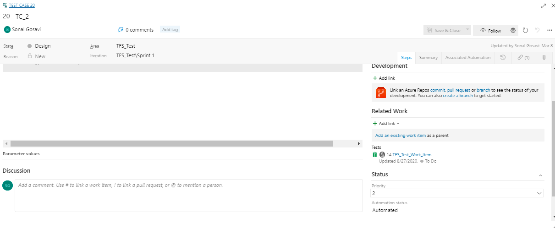Screen dimensions: 555x229
Task: Click the full-screen expand icon
Action: [x=544, y=6]
